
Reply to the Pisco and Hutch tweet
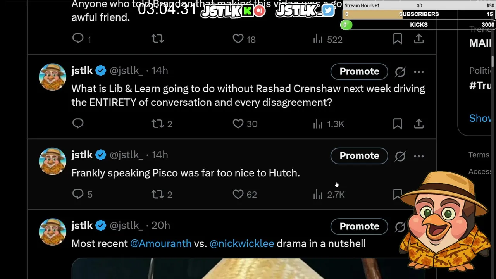click(x=82, y=194)
